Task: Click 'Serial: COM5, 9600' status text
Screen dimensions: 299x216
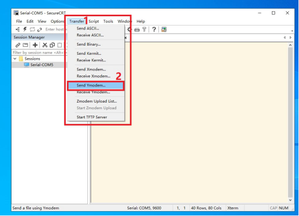Action: 144,208
